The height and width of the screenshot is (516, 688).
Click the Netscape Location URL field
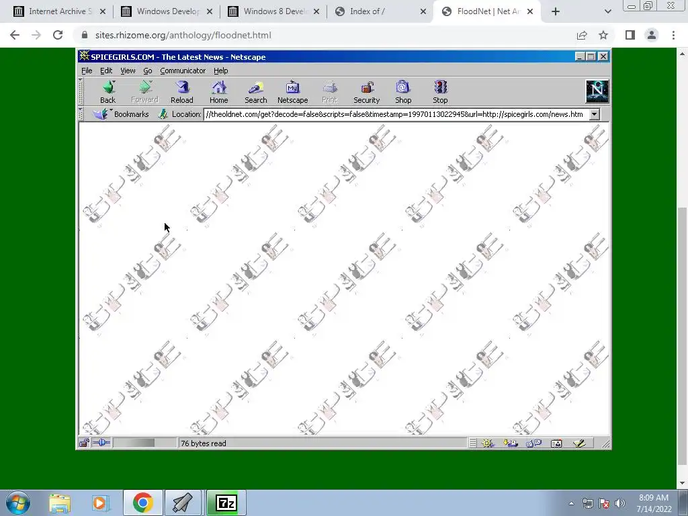[396, 114]
